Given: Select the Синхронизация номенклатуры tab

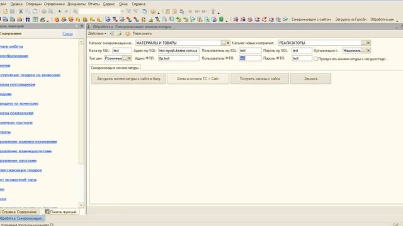Looking at the screenshot, I should point(115,68).
